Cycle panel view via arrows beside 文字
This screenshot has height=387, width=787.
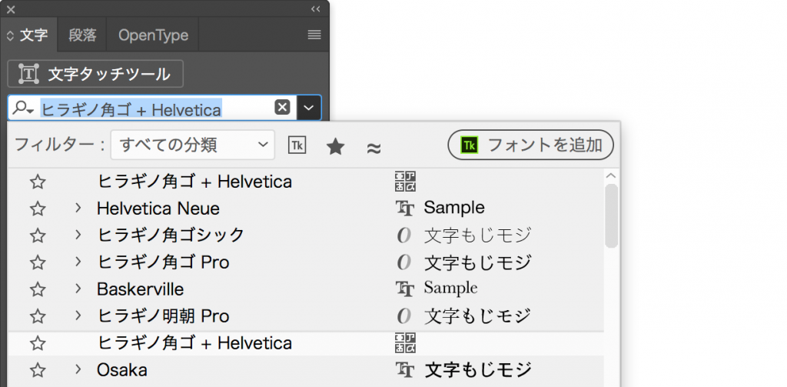coord(10,35)
